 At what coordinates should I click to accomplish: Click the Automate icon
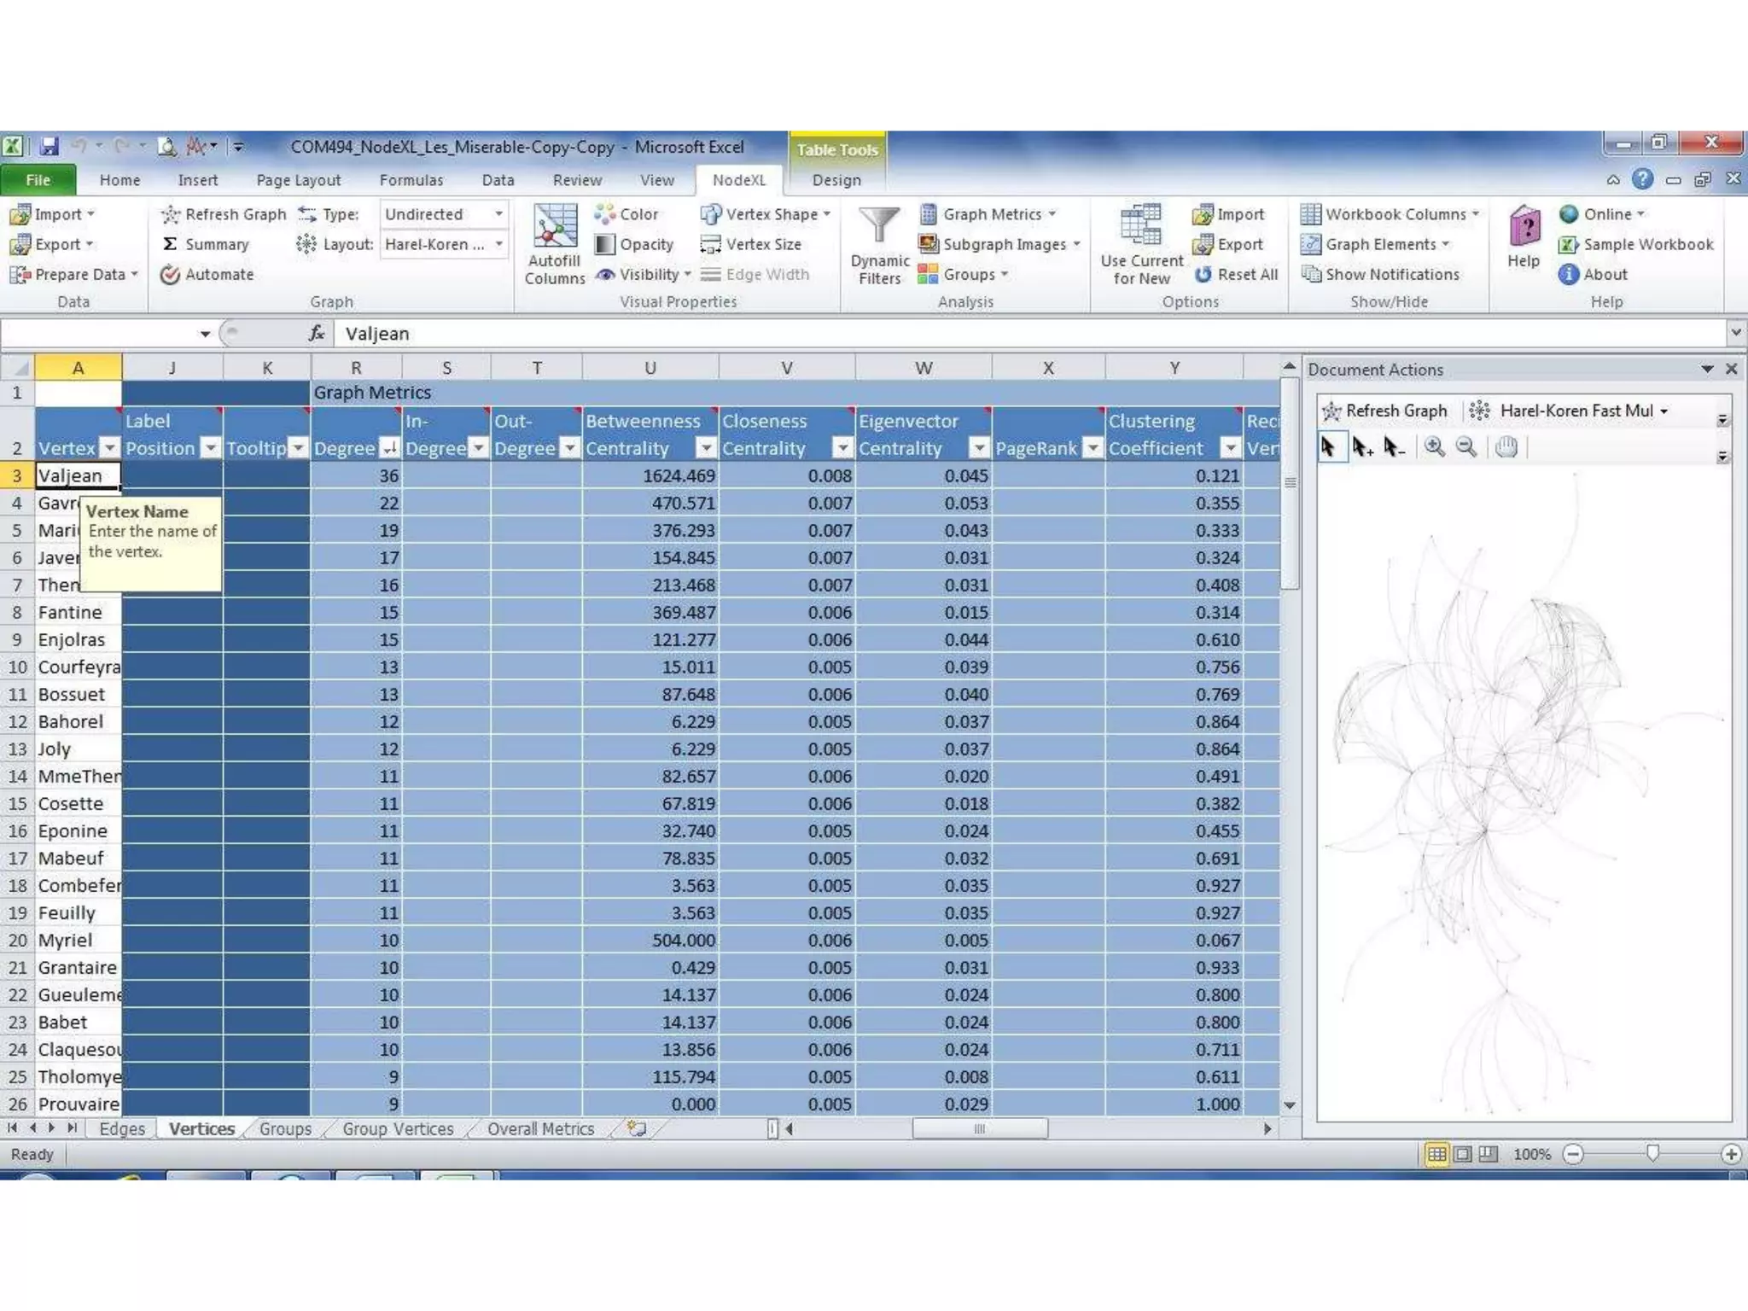click(170, 275)
